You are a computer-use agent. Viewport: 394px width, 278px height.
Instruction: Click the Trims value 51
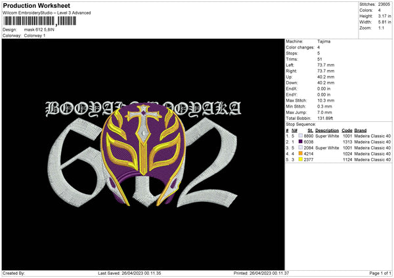(x=320, y=59)
